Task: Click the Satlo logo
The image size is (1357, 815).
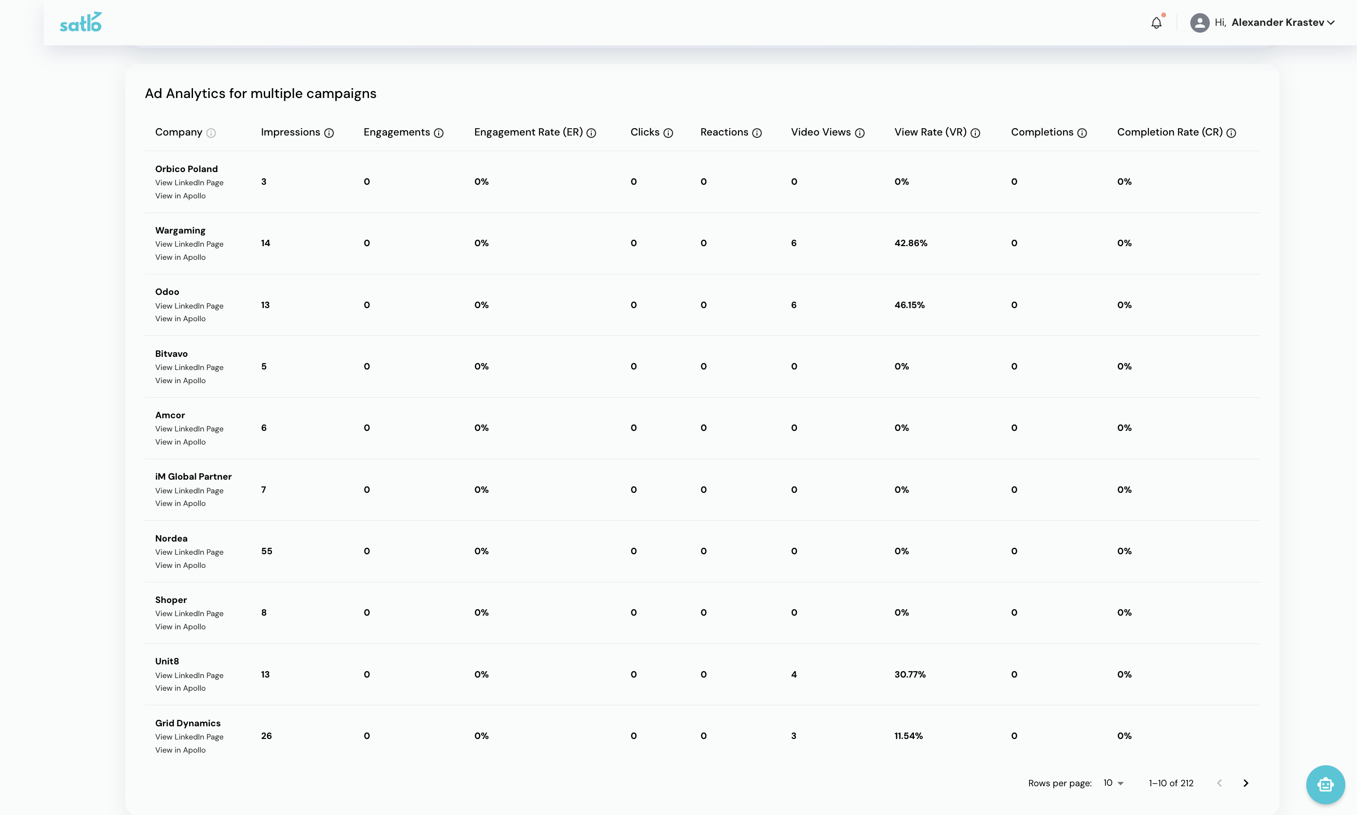Action: tap(81, 22)
